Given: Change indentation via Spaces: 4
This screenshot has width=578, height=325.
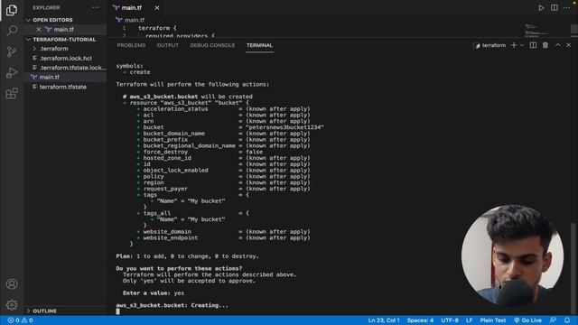Looking at the screenshot, I should pyautogui.click(x=420, y=320).
